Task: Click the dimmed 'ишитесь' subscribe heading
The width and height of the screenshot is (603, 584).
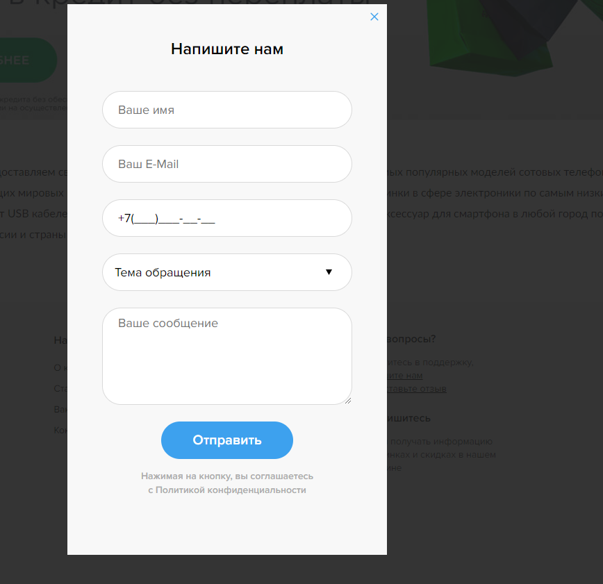Action: pyautogui.click(x=408, y=418)
